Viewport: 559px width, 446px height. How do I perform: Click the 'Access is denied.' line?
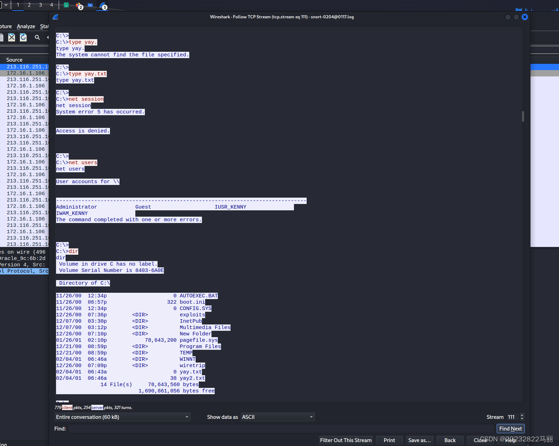click(83, 131)
